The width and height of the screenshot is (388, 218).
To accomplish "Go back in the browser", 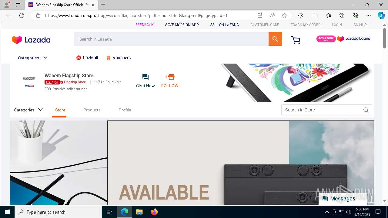I will point(8,15).
